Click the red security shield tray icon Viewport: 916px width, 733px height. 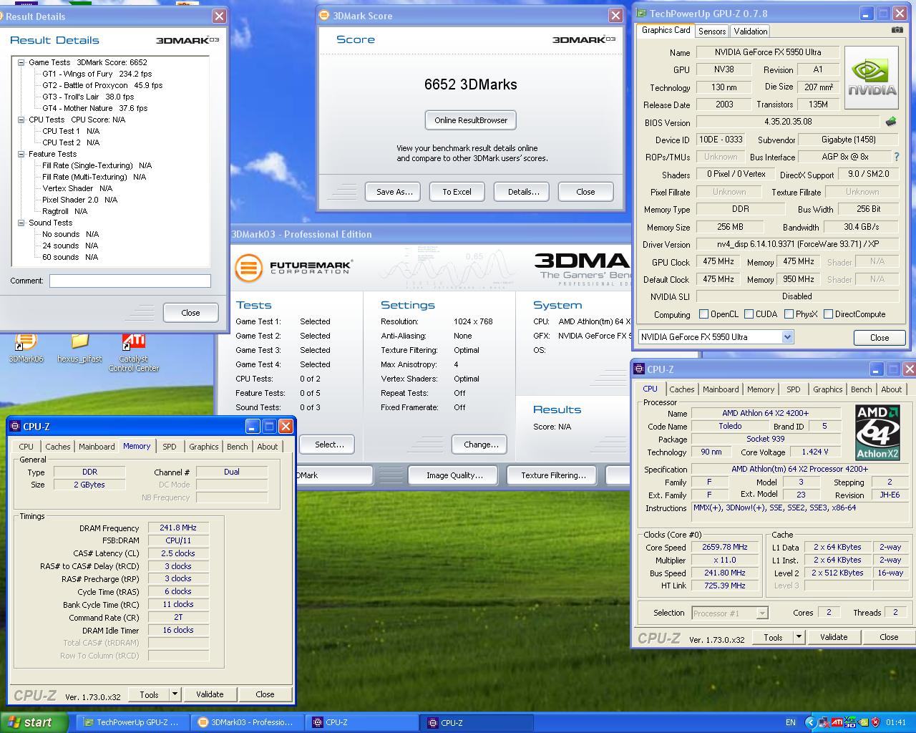point(875,722)
